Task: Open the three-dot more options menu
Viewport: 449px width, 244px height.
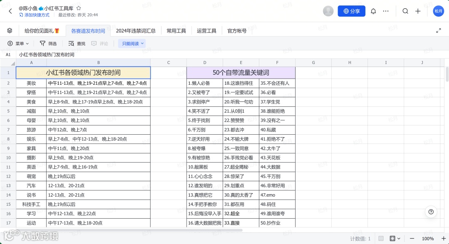Action: point(386,11)
